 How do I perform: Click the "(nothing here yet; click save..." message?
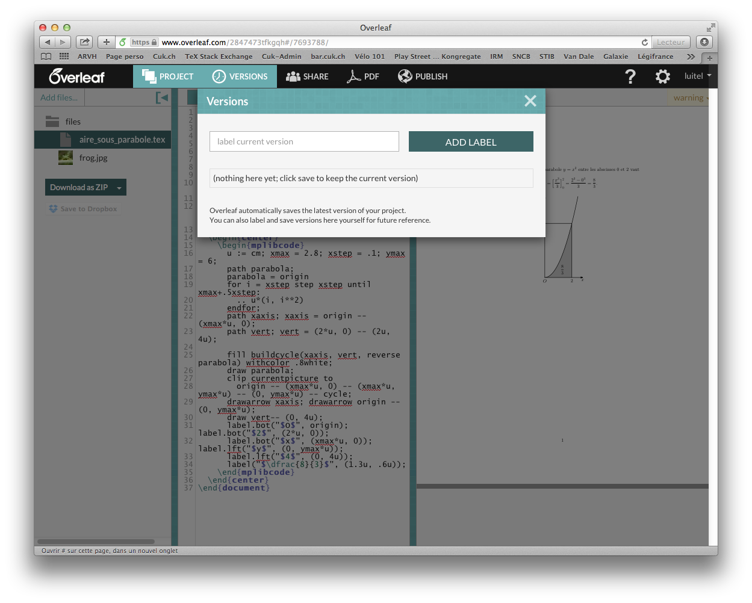pos(371,178)
